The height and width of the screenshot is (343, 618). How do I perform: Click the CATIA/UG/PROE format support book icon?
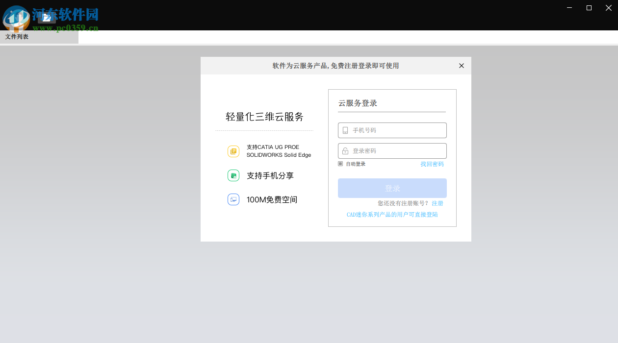point(233,151)
